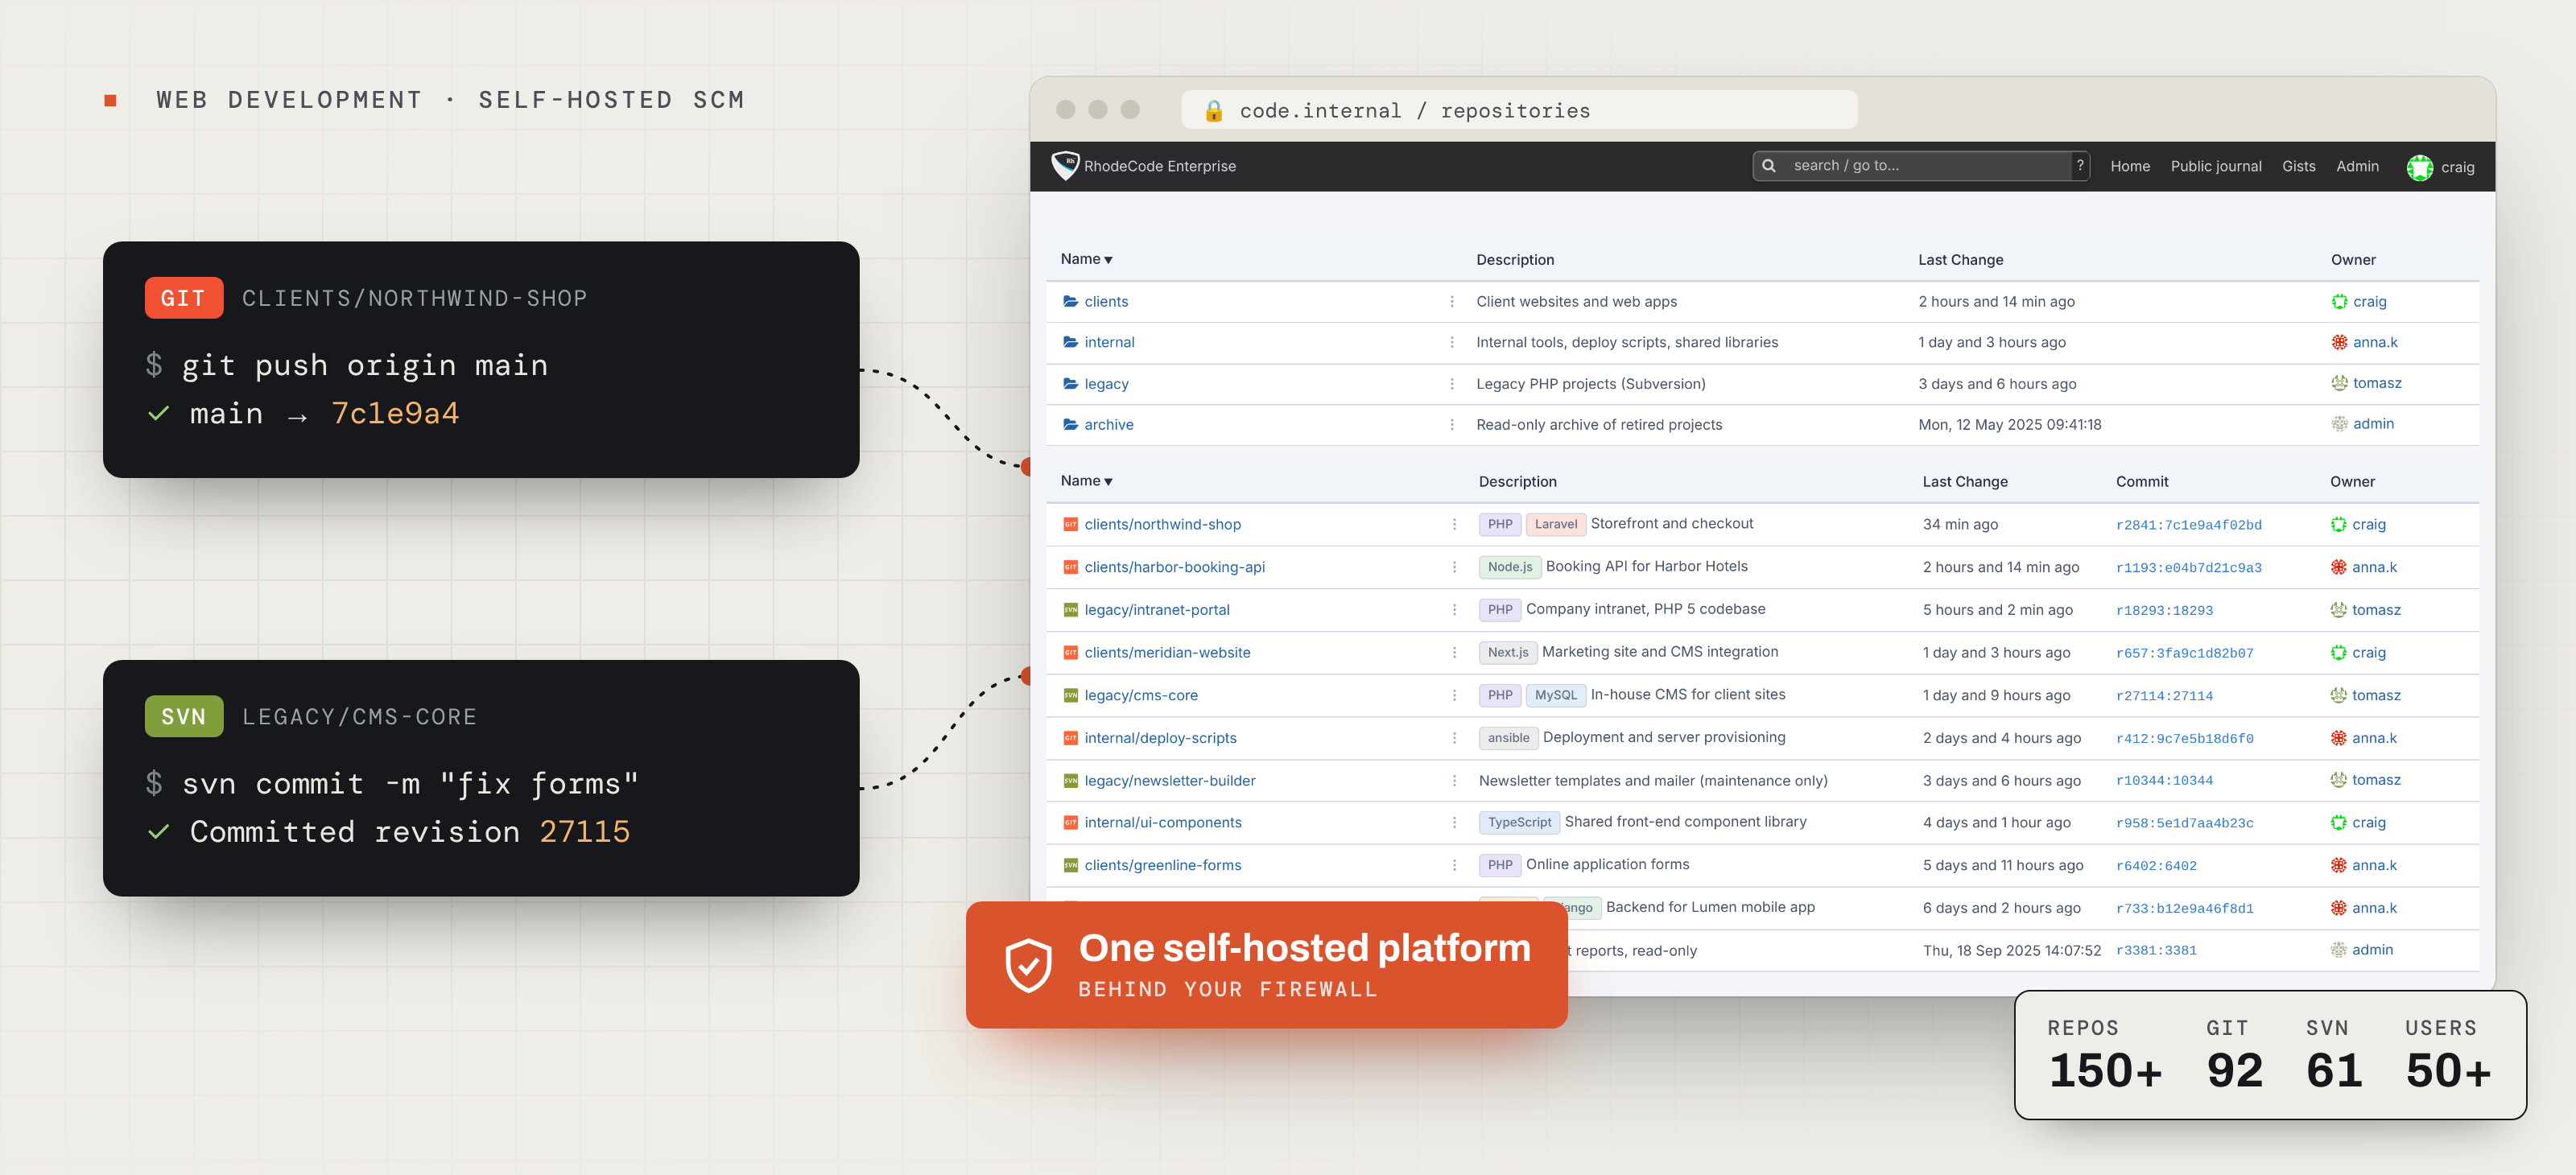Viewport: 2576px width, 1175px height.
Task: Click the ansible tag on deploy-scripts row
Action: coord(1508,738)
